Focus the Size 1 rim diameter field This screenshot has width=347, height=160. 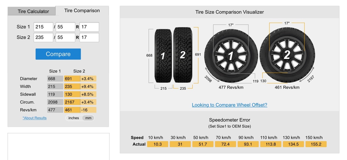tap(89, 27)
